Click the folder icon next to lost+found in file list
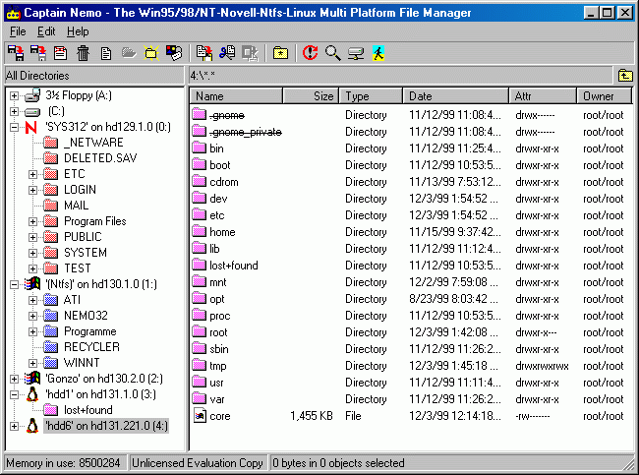639x475 pixels. tap(200, 265)
